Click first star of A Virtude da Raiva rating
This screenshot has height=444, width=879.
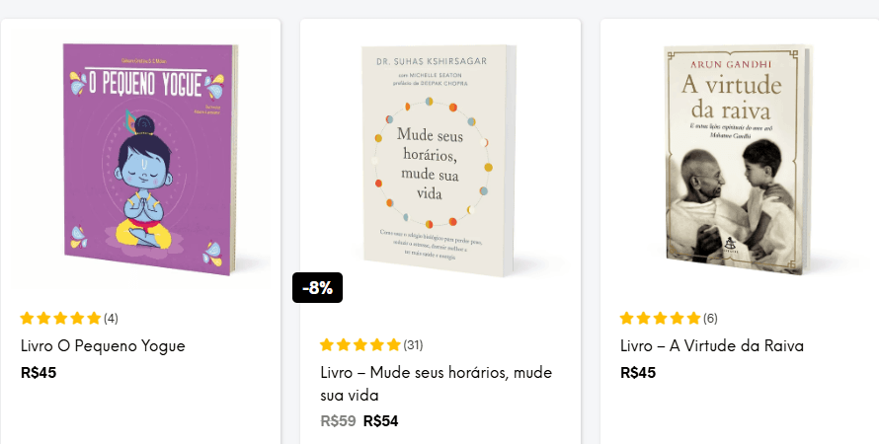coord(627,318)
